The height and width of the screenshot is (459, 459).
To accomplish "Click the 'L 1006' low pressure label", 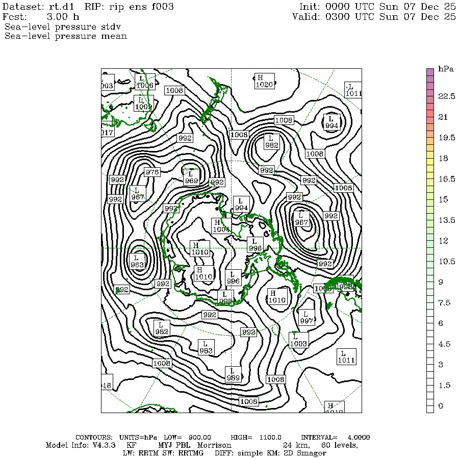I will tap(145, 82).
